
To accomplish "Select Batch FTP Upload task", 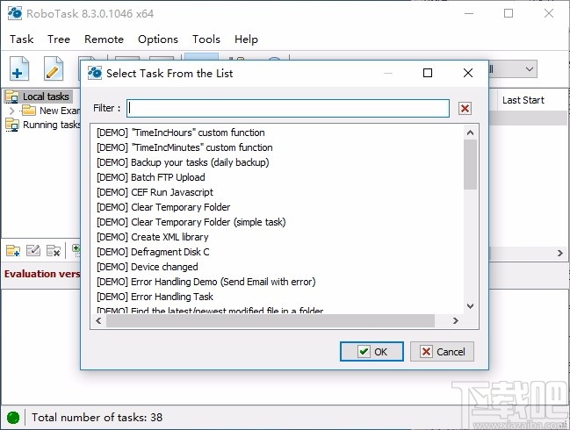I will click(x=151, y=177).
